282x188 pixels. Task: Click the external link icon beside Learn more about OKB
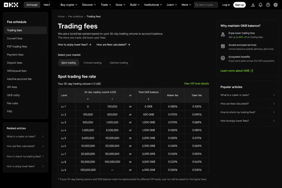coord(252,71)
